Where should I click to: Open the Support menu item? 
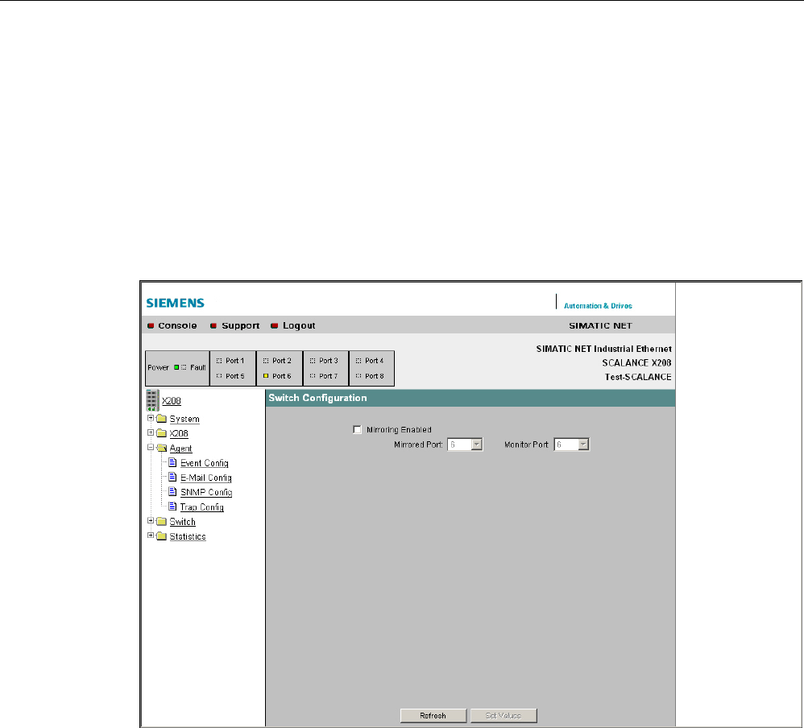click(241, 325)
